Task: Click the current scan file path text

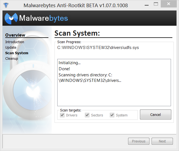Action: click(98, 48)
